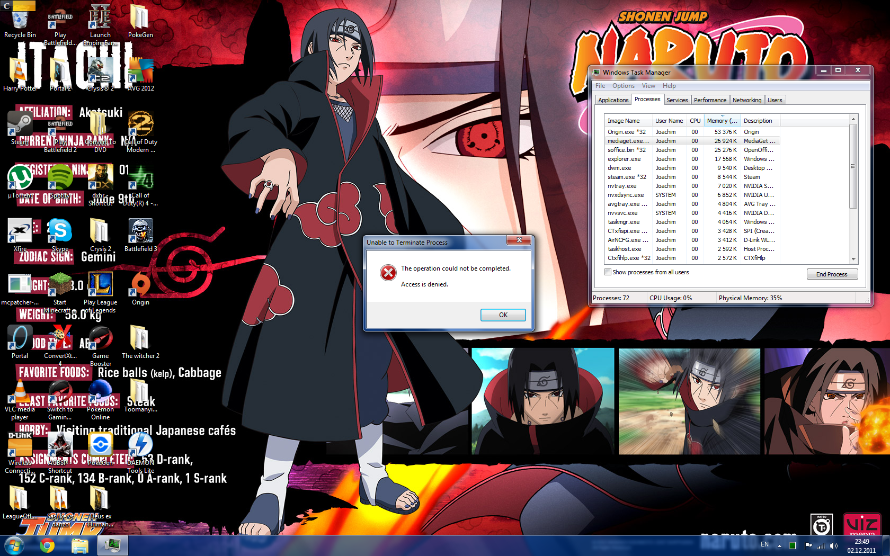890x556 pixels.
Task: Select the Xfire desktop icon
Action: (20, 234)
